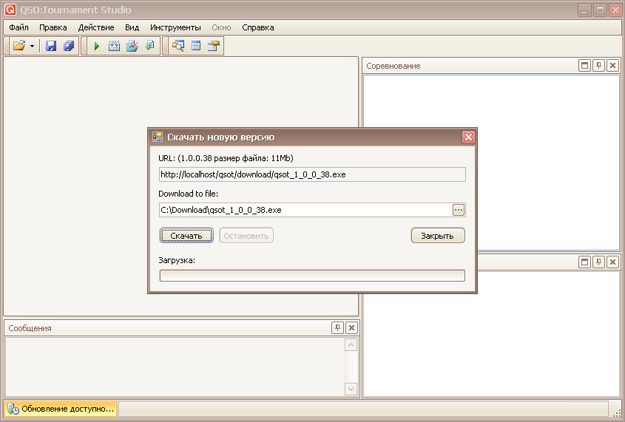This screenshot has height=422, width=625.
Task: Click the disabled Остановить button
Action: [246, 236]
